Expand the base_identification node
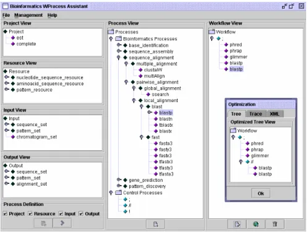The image size is (308, 232). click(x=119, y=45)
